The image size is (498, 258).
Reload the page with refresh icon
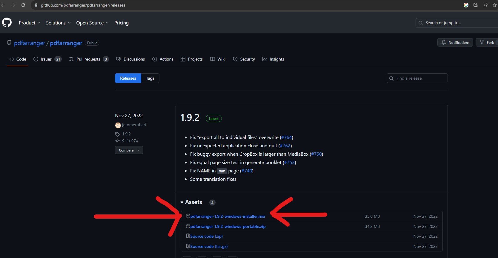23,5
